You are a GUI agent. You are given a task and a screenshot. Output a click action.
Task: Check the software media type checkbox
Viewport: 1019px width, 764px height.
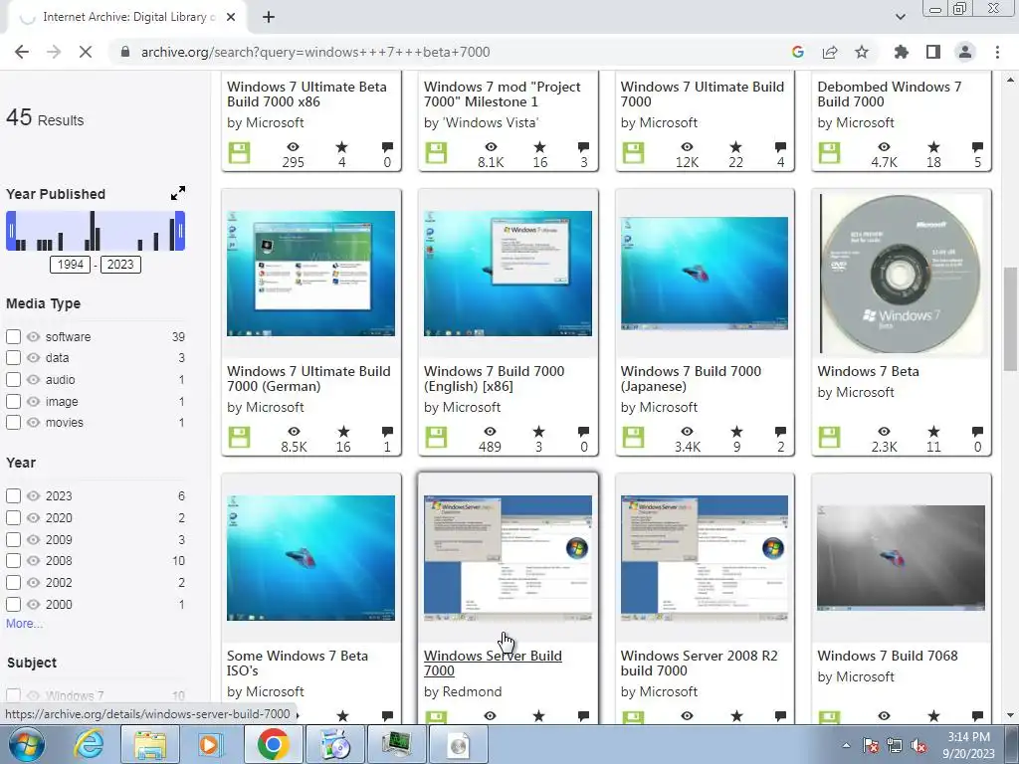(13, 336)
